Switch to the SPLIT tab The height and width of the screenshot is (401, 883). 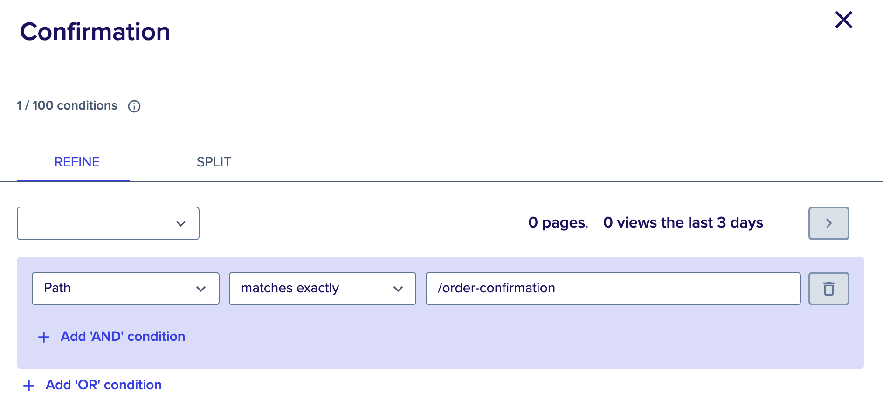214,162
